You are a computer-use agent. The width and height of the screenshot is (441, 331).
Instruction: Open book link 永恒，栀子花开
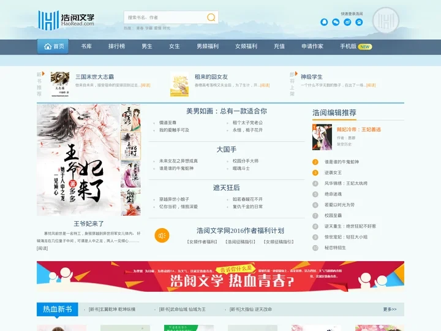coord(247,130)
